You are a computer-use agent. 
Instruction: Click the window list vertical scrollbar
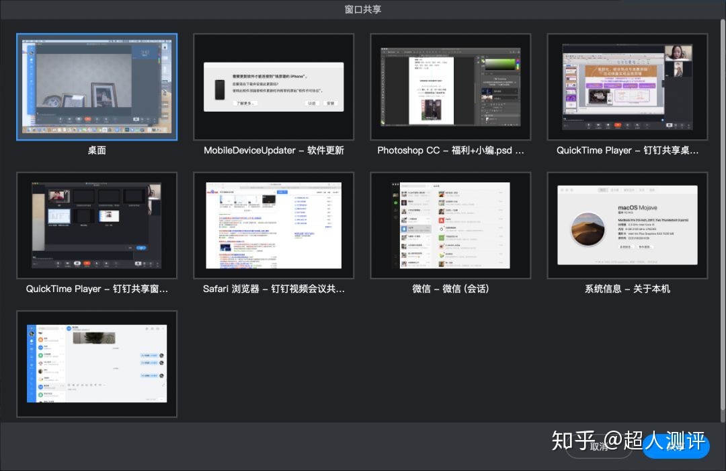tap(723, 215)
